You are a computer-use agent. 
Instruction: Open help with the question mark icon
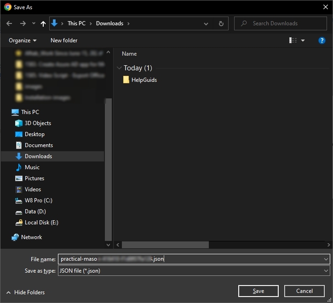[322, 40]
